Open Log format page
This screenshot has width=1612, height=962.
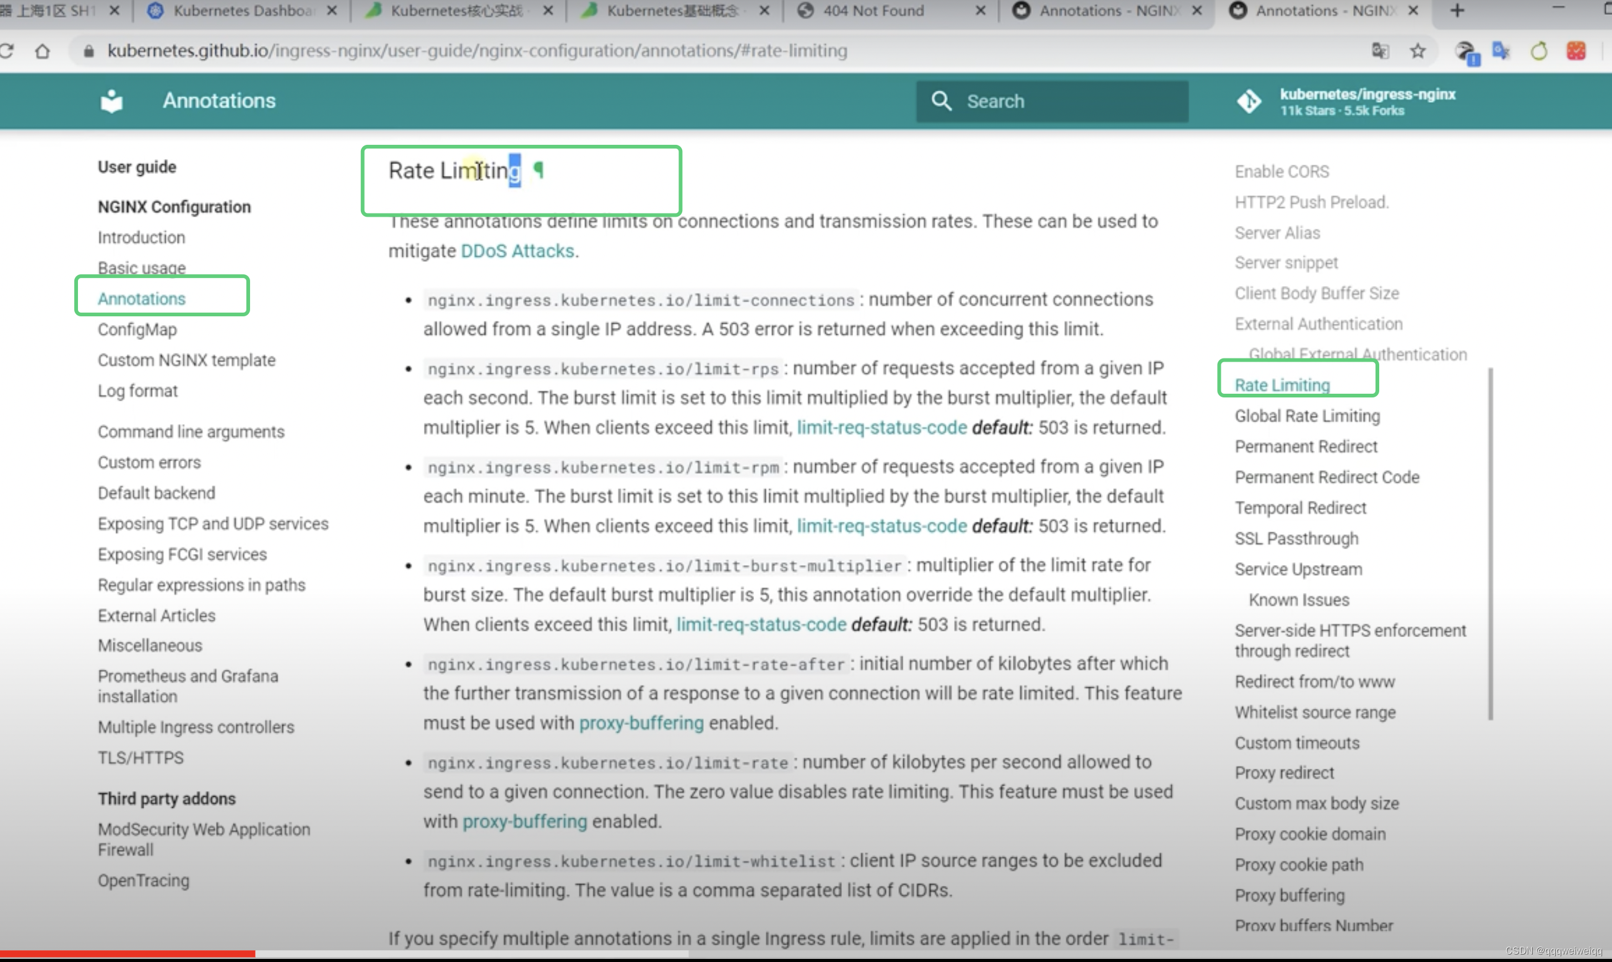pos(137,391)
